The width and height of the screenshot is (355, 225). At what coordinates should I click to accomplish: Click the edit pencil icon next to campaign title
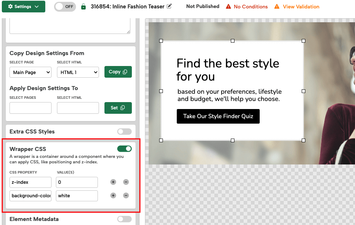(169, 7)
